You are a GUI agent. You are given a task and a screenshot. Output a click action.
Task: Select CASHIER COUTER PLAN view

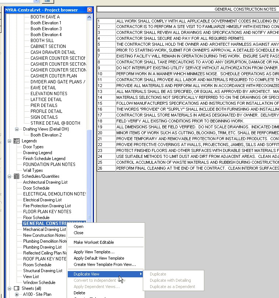coord(54,76)
